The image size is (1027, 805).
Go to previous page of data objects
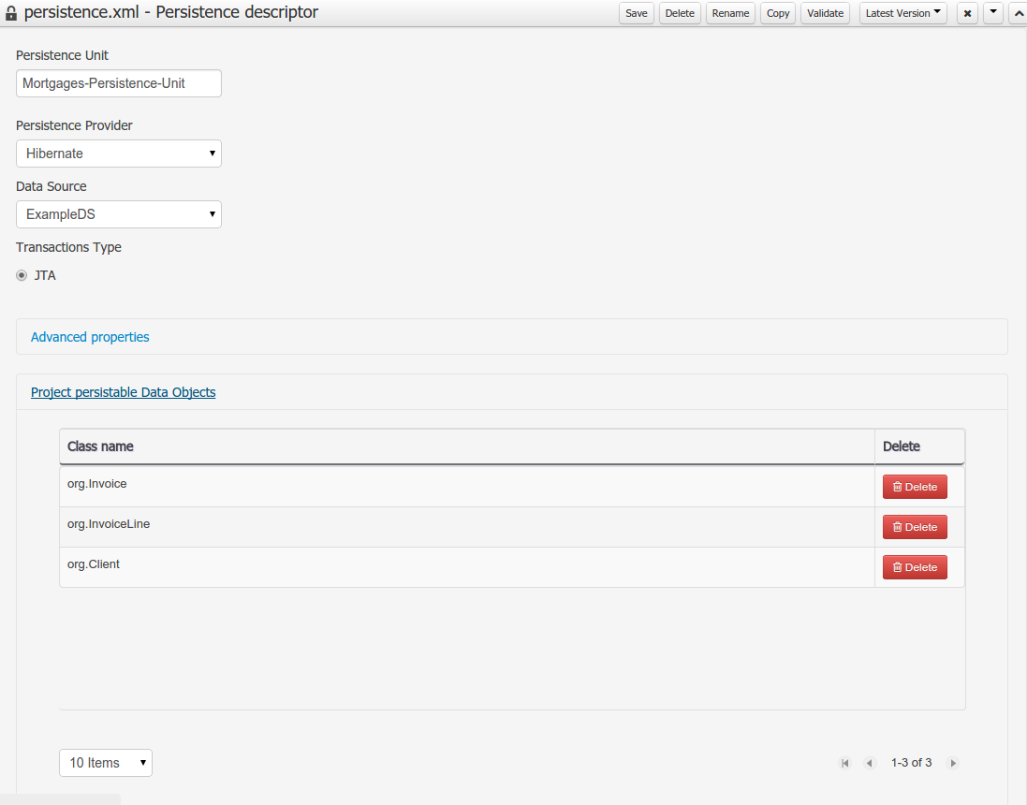click(870, 763)
